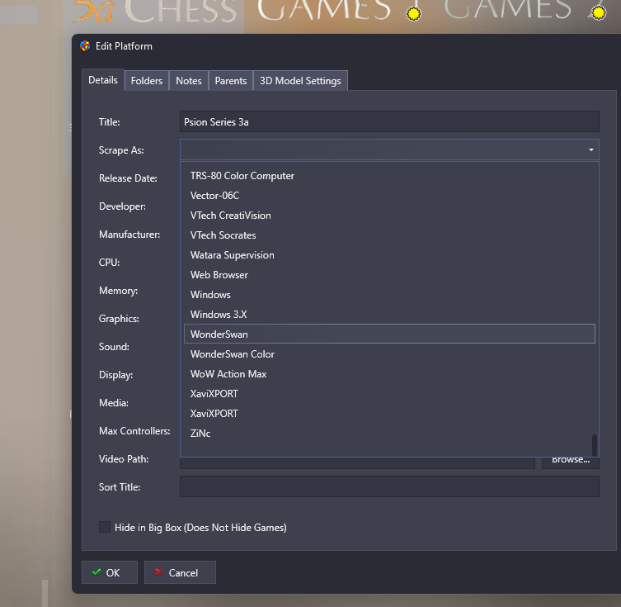Viewport: 621px width, 607px height.
Task: Select ZiNc at the list bottom
Action: point(389,434)
